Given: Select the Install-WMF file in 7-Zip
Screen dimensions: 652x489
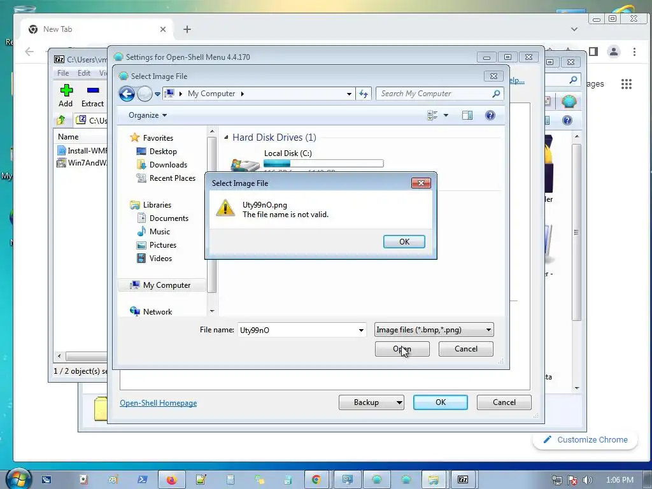Looking at the screenshot, I should [x=82, y=150].
